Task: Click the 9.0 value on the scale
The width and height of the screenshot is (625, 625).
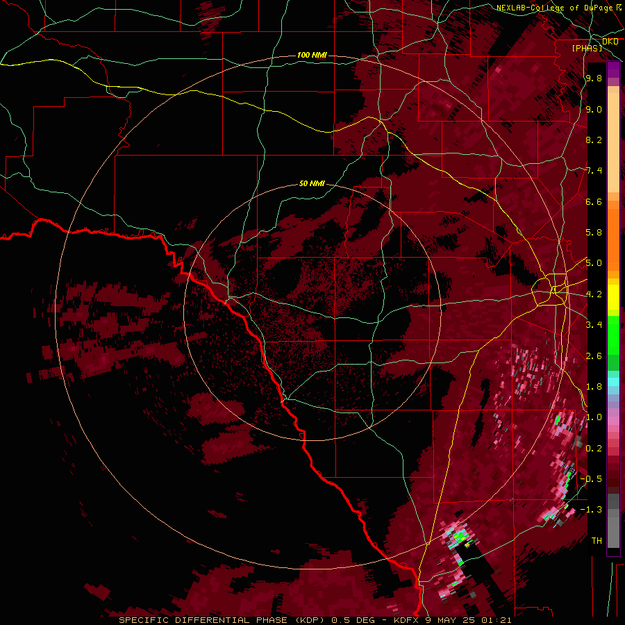Action: point(594,110)
